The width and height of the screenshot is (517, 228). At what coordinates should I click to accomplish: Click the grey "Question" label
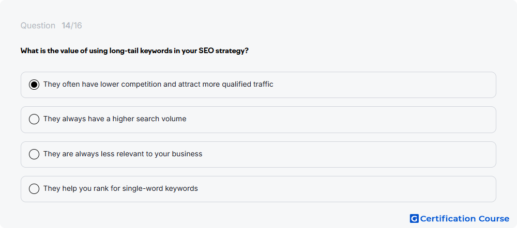point(38,26)
